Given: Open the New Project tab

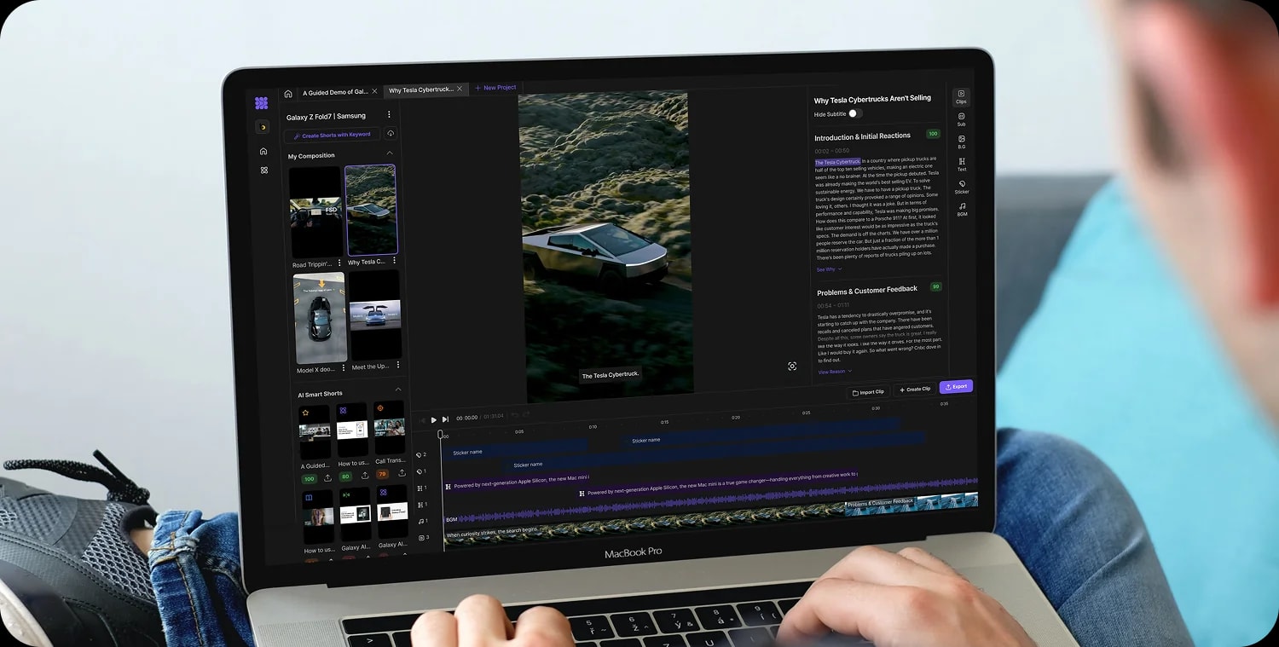Looking at the screenshot, I should pyautogui.click(x=495, y=87).
